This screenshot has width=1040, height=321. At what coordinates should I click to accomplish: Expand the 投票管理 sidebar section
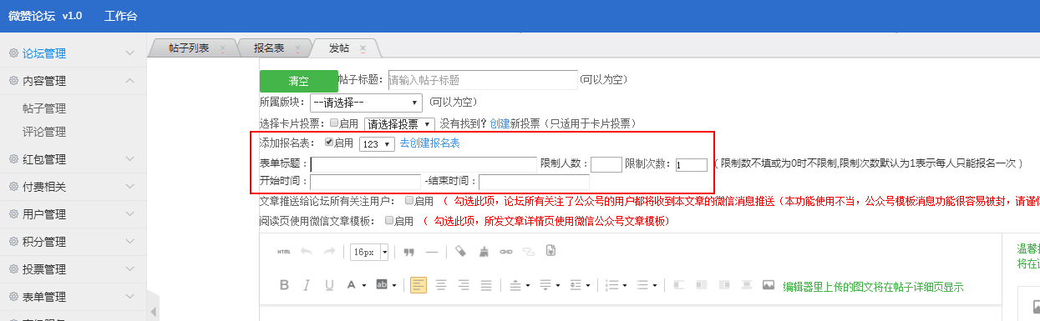click(x=74, y=269)
